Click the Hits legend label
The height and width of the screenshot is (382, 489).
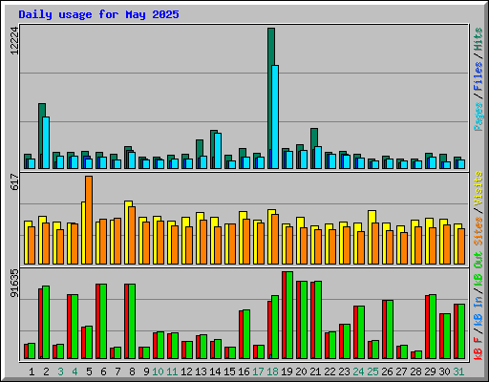coord(478,39)
